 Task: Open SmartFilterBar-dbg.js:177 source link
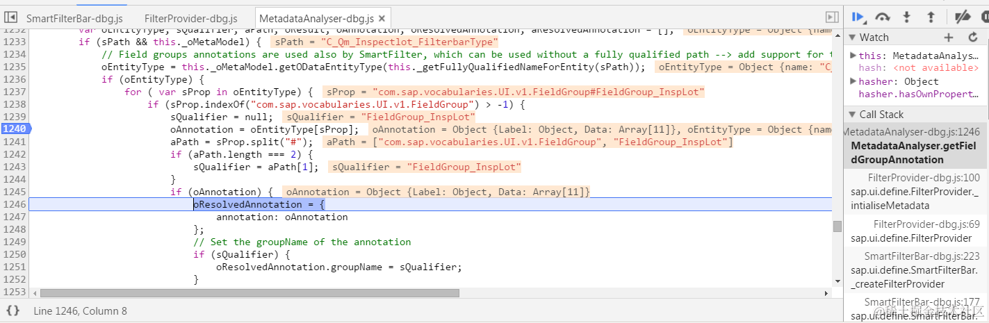pyautogui.click(x=922, y=302)
